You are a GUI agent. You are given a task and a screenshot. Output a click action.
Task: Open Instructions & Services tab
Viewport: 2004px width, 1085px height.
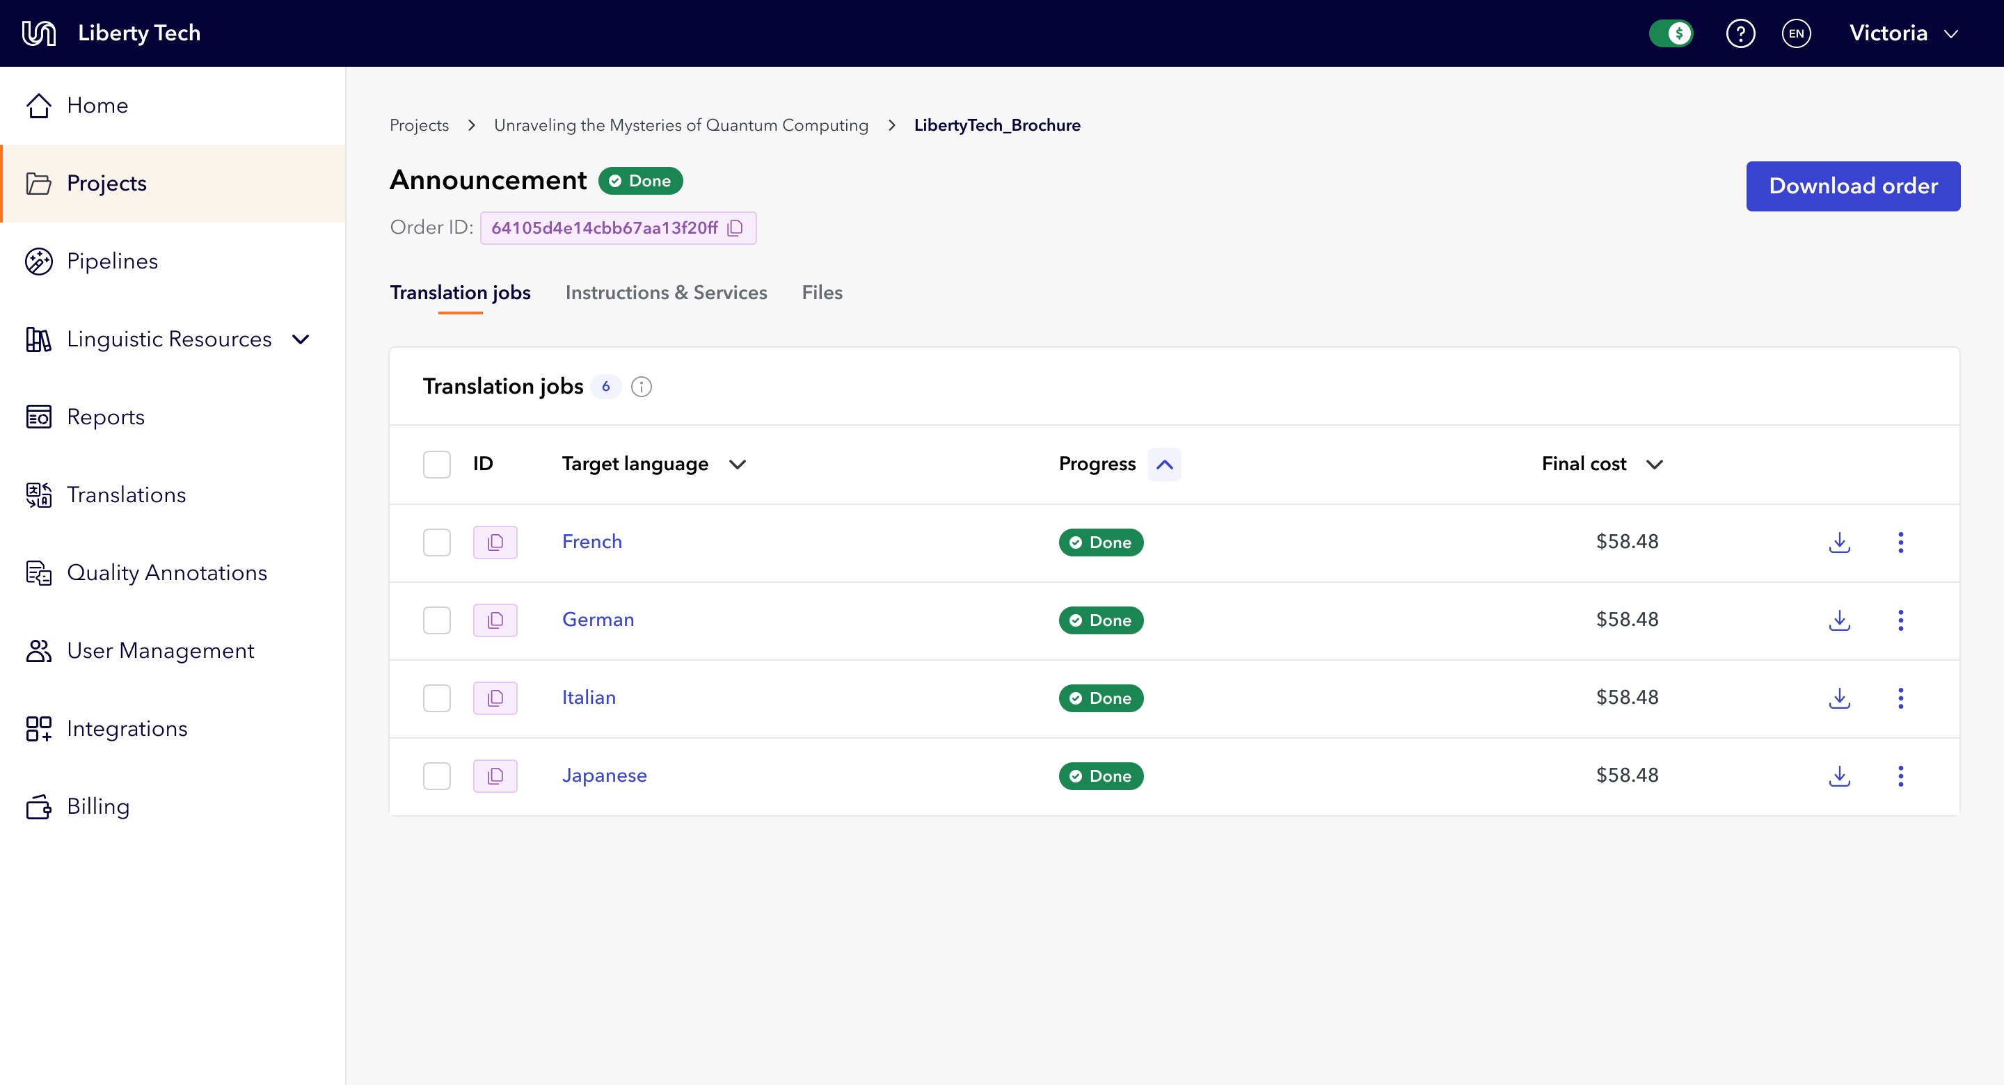[666, 292]
